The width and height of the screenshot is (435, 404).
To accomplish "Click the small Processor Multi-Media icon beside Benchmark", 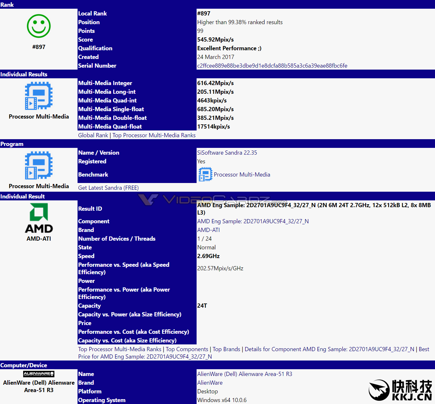I will pos(205,174).
